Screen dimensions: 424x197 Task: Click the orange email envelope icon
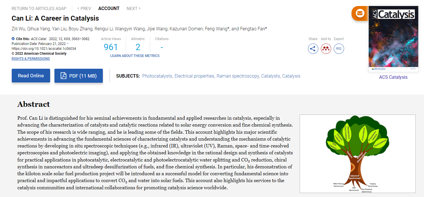360,13
